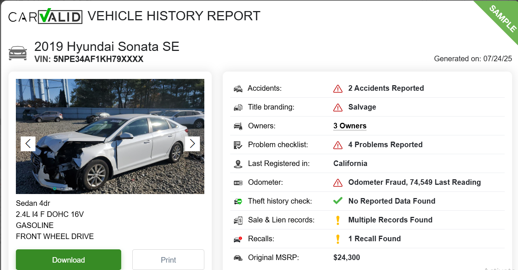Click the Owners: label
This screenshot has height=270, width=518.
(262, 126)
